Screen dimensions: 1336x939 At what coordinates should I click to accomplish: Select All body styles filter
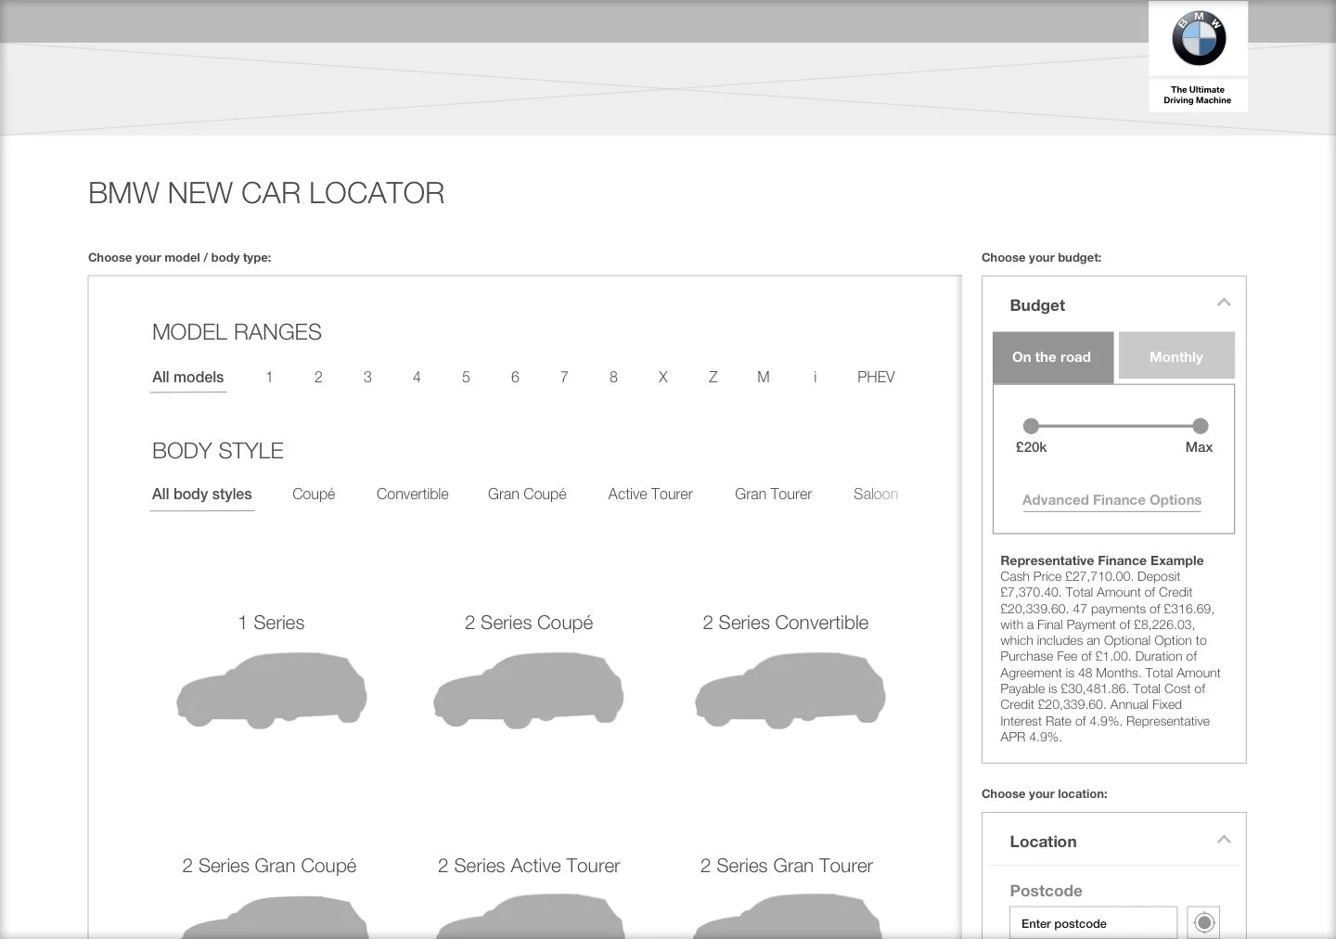click(202, 495)
